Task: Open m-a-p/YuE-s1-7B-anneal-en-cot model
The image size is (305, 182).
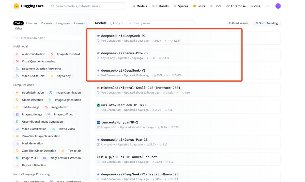Action: (x=129, y=157)
